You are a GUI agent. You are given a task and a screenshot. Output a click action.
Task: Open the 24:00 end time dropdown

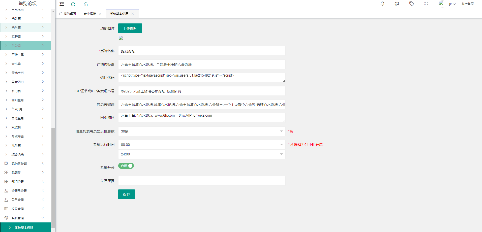pos(202,154)
